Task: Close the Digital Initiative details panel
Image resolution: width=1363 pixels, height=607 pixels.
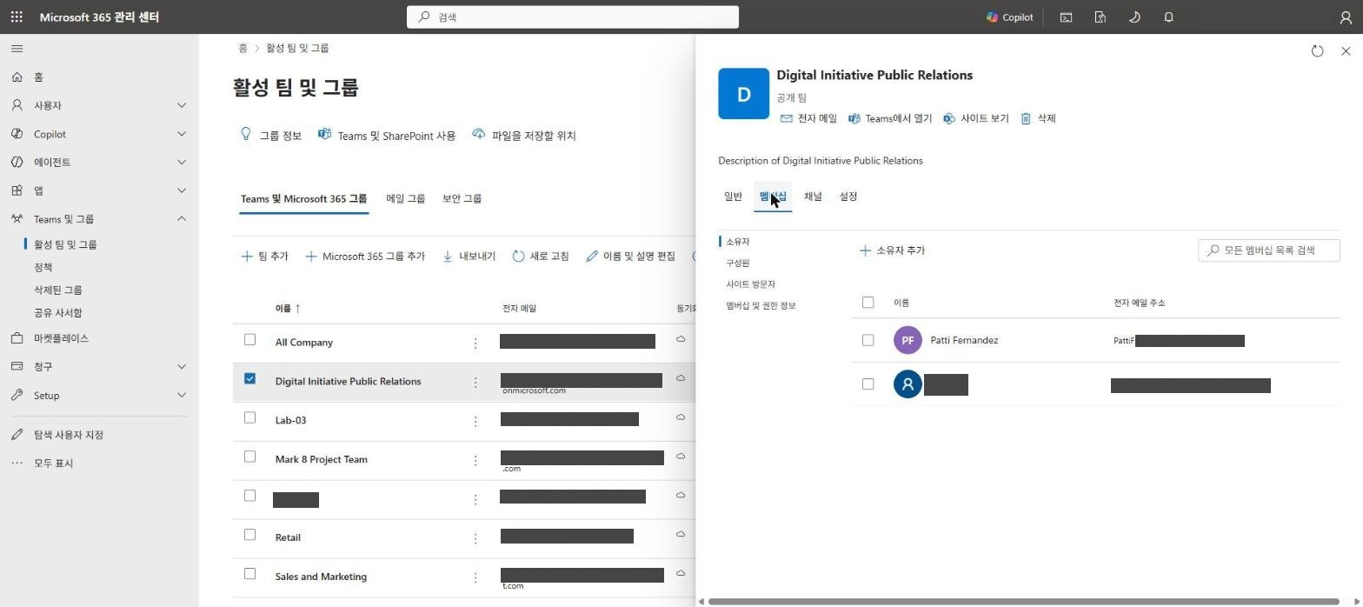Action: tap(1346, 51)
